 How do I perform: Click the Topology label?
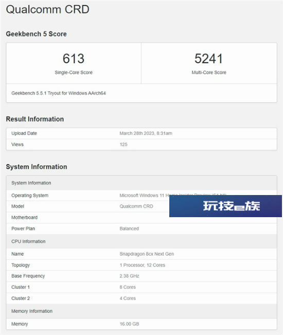coord(21,265)
